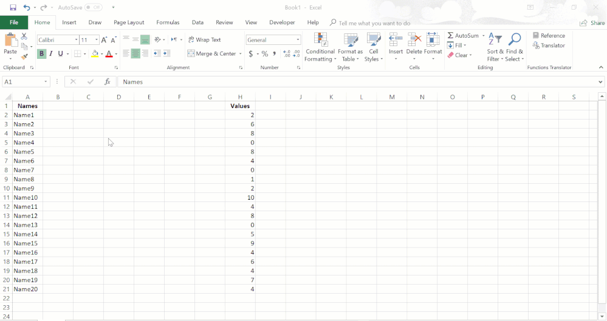The width and height of the screenshot is (607, 321).
Task: Toggle bottom vertical alignment
Action: tap(145, 39)
